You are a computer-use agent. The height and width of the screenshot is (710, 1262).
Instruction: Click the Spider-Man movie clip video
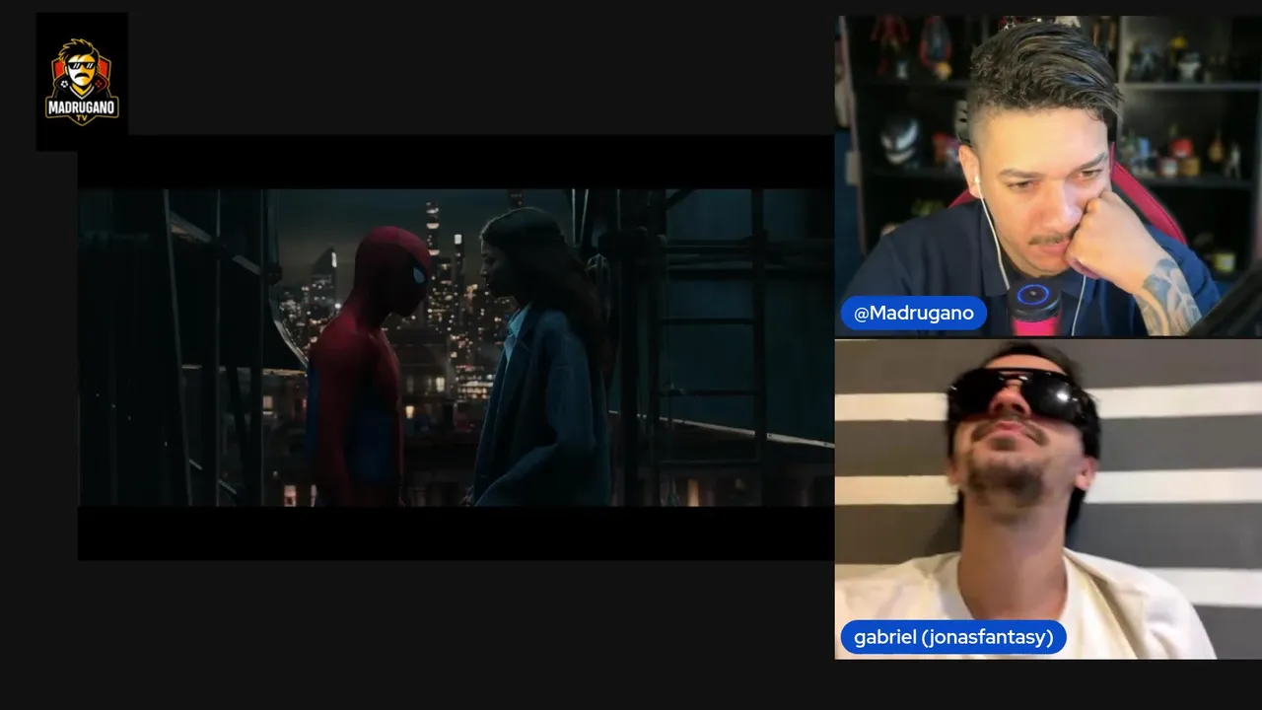(x=456, y=347)
